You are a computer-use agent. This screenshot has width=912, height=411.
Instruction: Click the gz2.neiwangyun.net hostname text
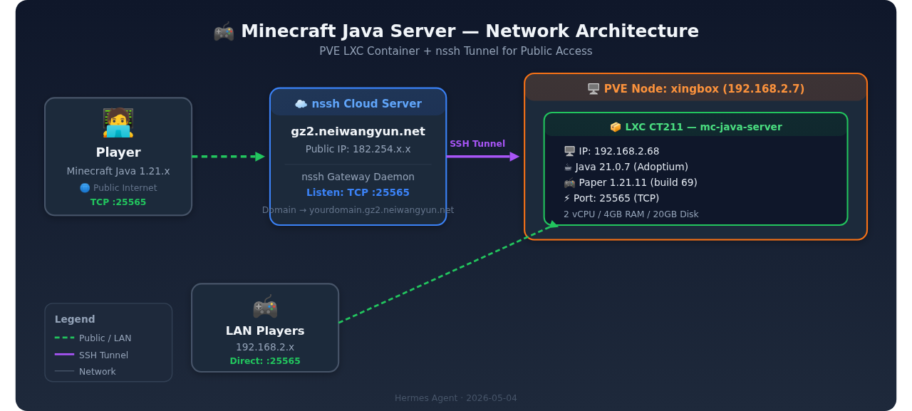358,132
